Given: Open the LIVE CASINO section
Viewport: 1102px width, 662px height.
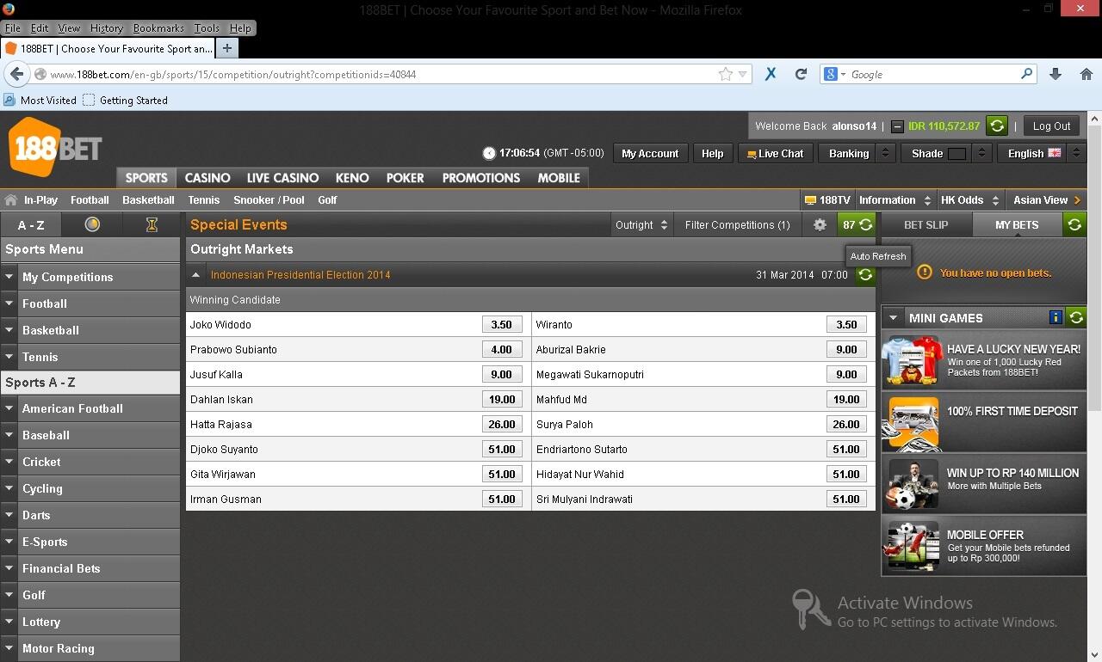Looking at the screenshot, I should 282,178.
